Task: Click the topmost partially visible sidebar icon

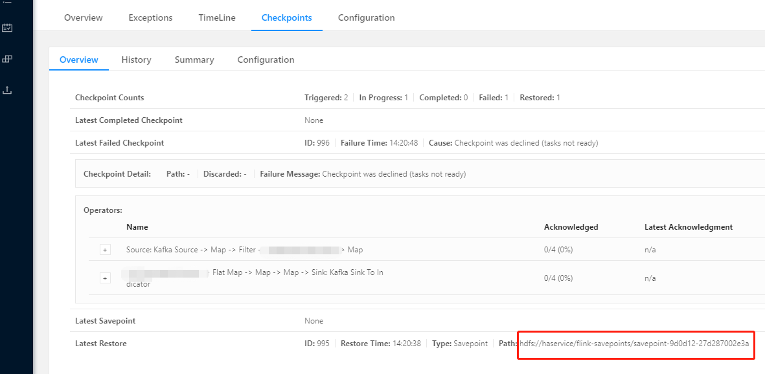Action: pyautogui.click(x=8, y=3)
